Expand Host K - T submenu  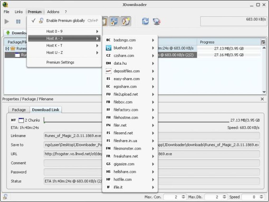(x=64, y=45)
